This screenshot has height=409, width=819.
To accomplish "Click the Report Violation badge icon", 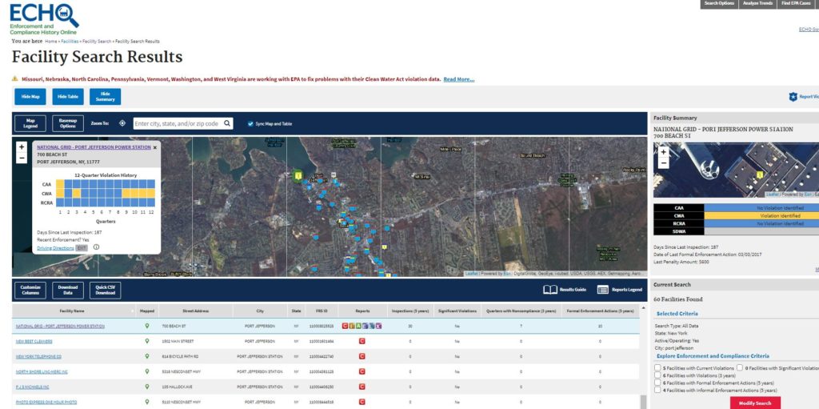I will [793, 97].
